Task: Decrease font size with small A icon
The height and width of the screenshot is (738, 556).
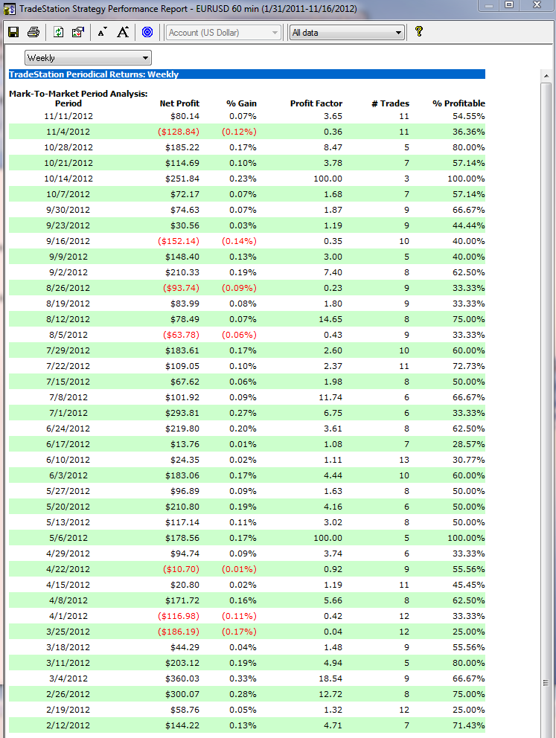Action: tap(102, 32)
